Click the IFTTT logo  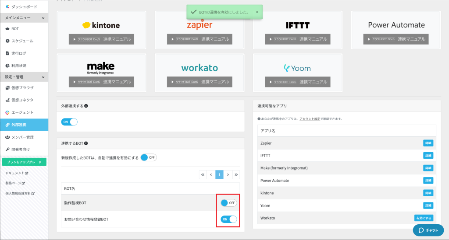[x=298, y=25]
